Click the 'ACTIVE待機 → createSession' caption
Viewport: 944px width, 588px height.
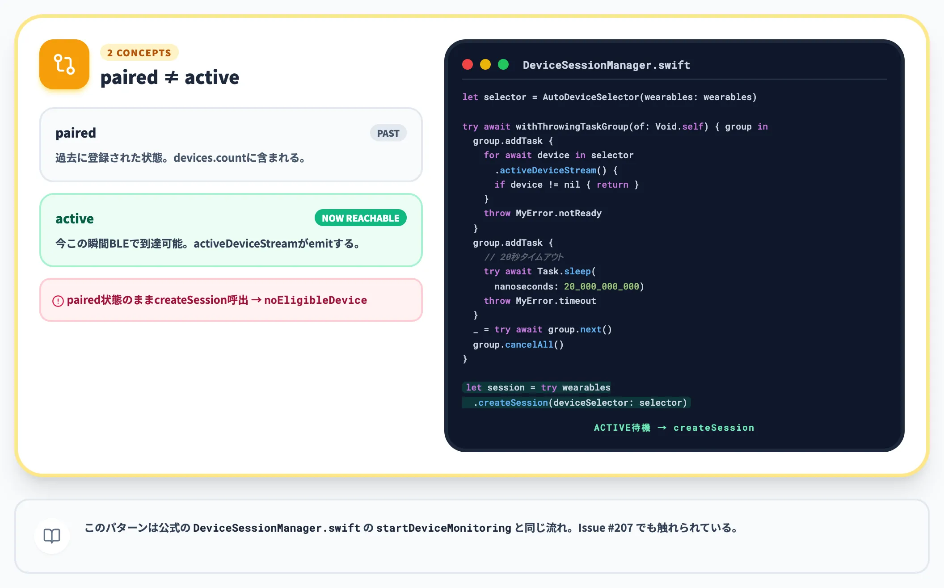click(x=674, y=428)
